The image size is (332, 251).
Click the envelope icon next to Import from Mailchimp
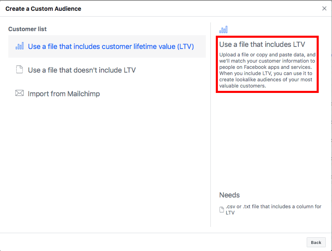click(20, 93)
